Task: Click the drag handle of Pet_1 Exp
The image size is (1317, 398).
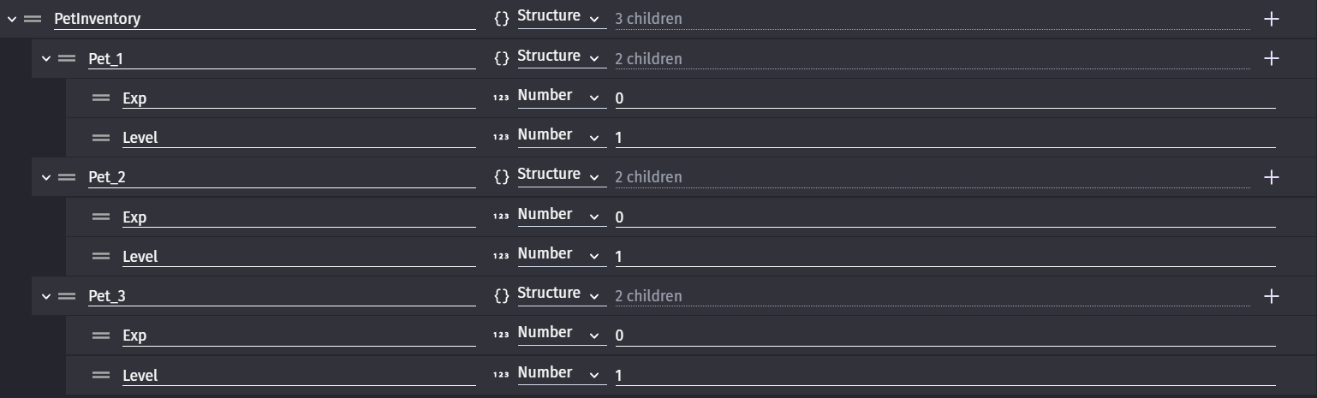Action: click(101, 98)
